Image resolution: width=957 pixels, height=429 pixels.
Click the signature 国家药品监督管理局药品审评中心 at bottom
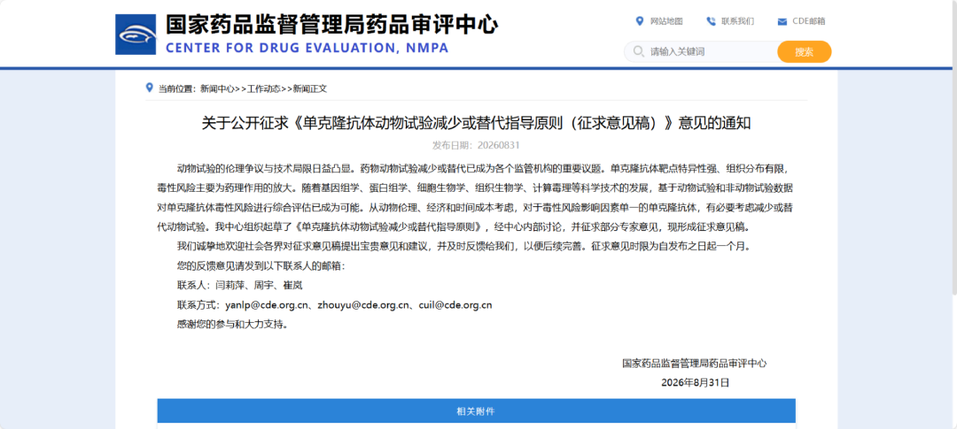[x=695, y=364]
